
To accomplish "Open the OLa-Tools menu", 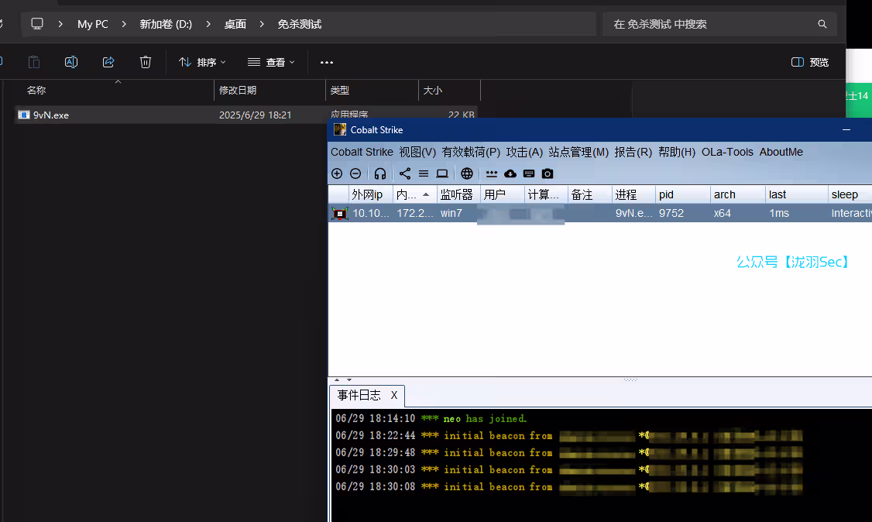I will point(727,152).
